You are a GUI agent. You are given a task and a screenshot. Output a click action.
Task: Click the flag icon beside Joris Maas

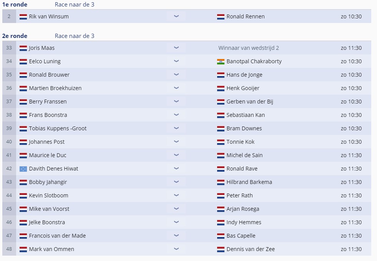coord(23,48)
